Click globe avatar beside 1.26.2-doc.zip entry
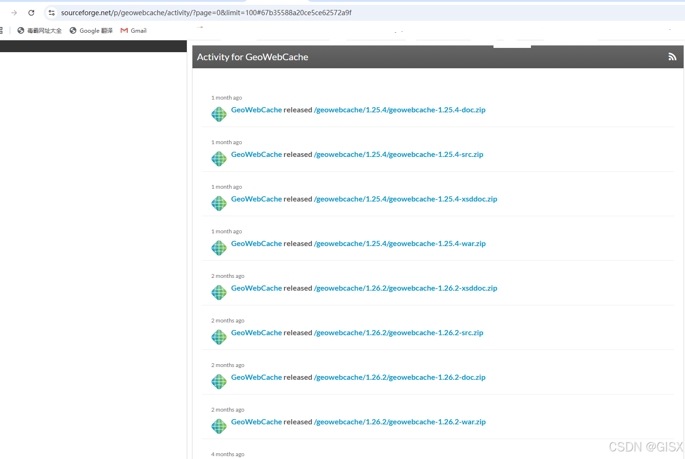The image size is (685, 459). 219,382
